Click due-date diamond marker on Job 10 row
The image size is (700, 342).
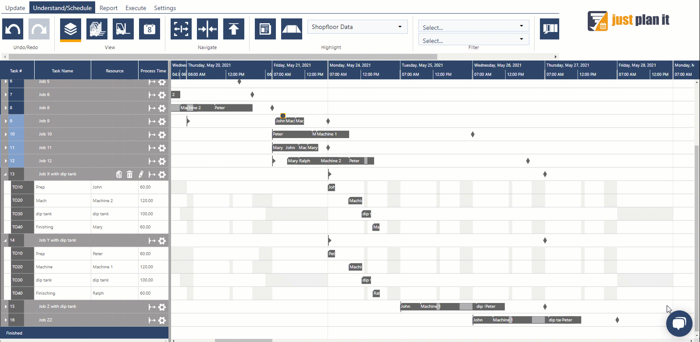[x=472, y=134]
